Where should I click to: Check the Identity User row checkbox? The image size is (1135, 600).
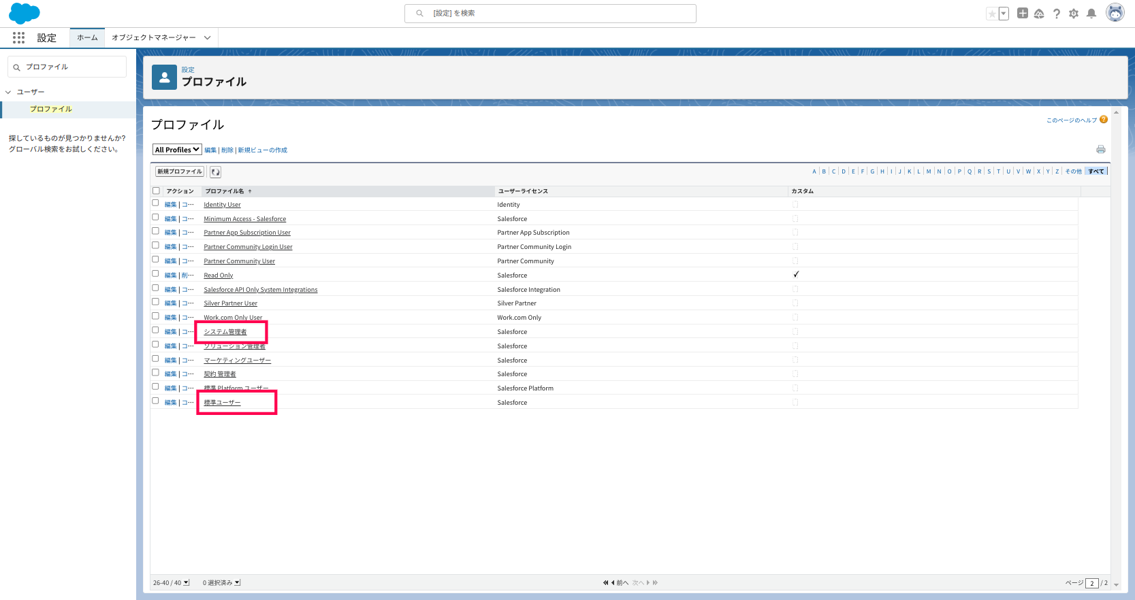(x=155, y=203)
